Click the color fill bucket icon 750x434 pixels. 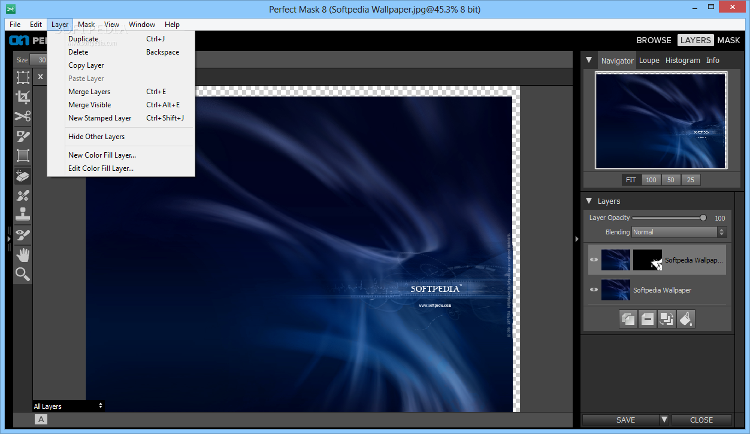coord(686,319)
